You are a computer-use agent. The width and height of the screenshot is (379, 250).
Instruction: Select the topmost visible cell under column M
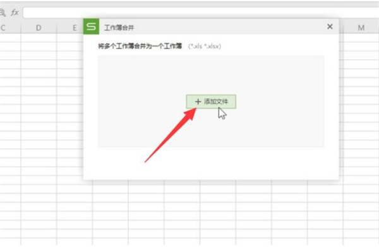(x=361, y=38)
